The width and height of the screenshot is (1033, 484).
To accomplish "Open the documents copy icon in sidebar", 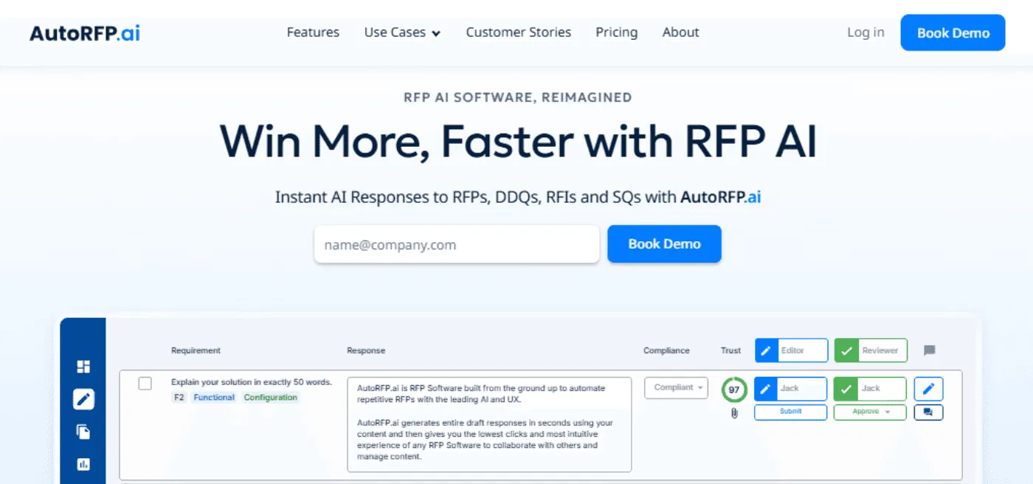I will click(x=83, y=432).
